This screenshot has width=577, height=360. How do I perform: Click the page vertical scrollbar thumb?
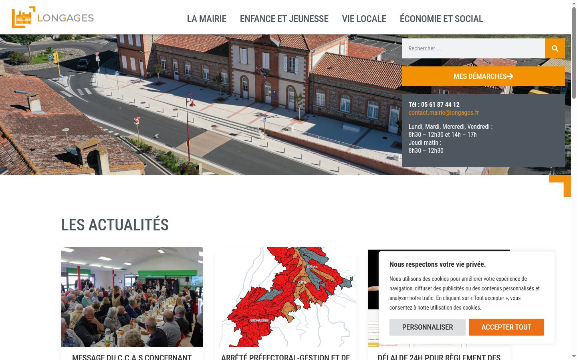tap(574, 53)
